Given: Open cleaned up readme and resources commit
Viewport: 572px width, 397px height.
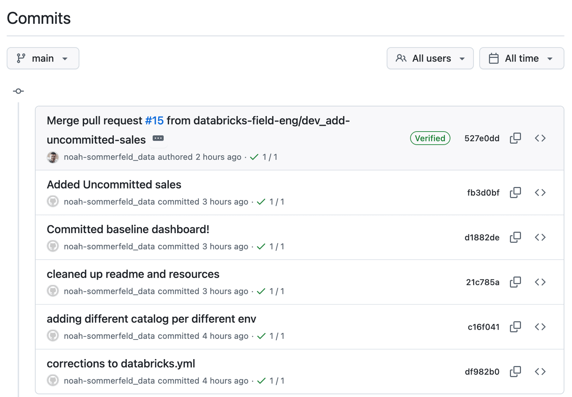Looking at the screenshot, I should [x=133, y=274].
